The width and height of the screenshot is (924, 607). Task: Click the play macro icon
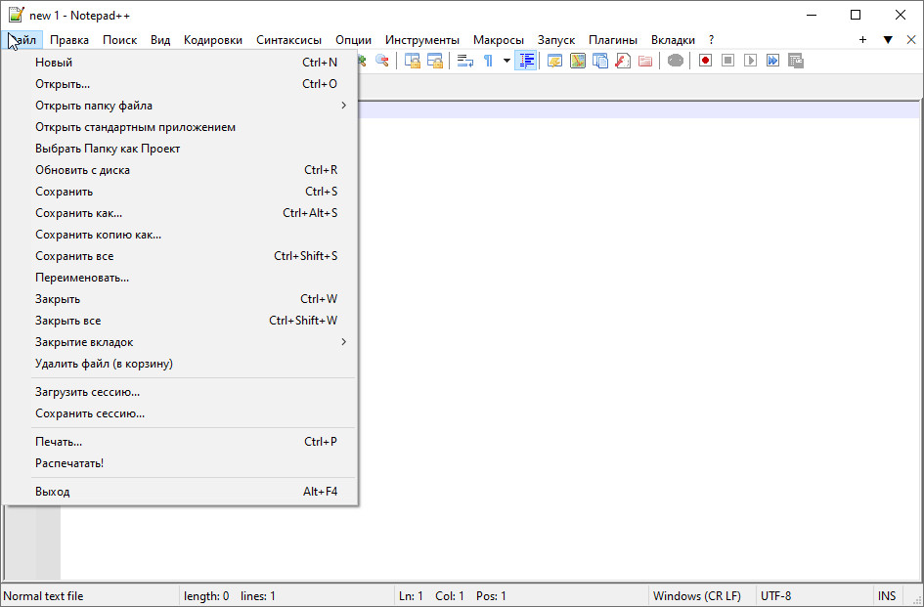[750, 61]
